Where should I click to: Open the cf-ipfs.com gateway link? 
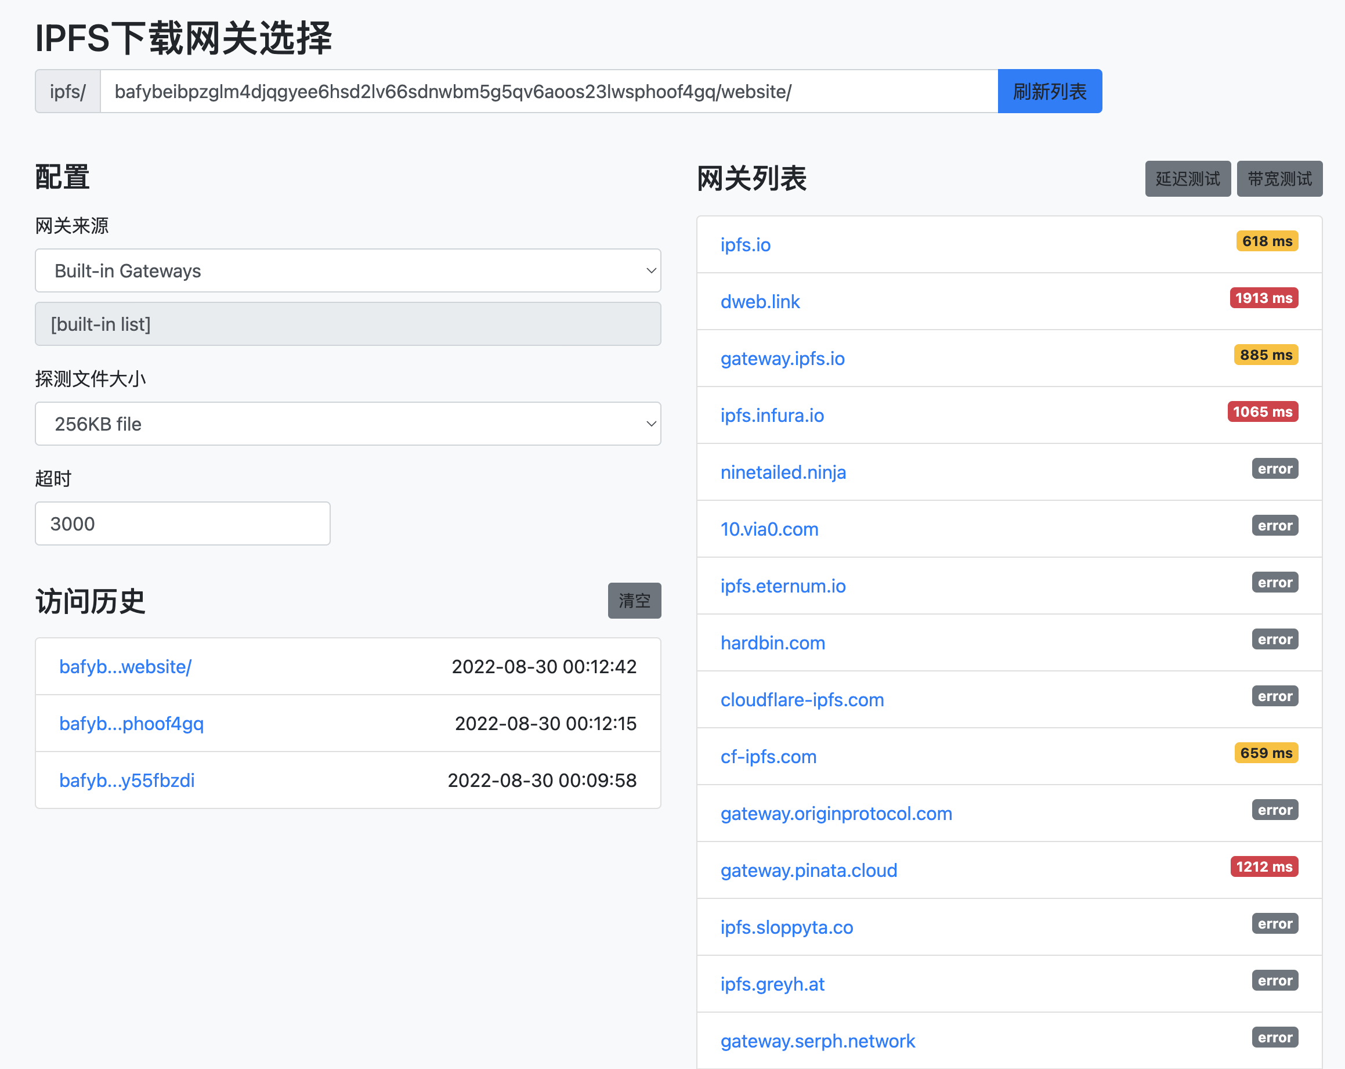click(768, 756)
